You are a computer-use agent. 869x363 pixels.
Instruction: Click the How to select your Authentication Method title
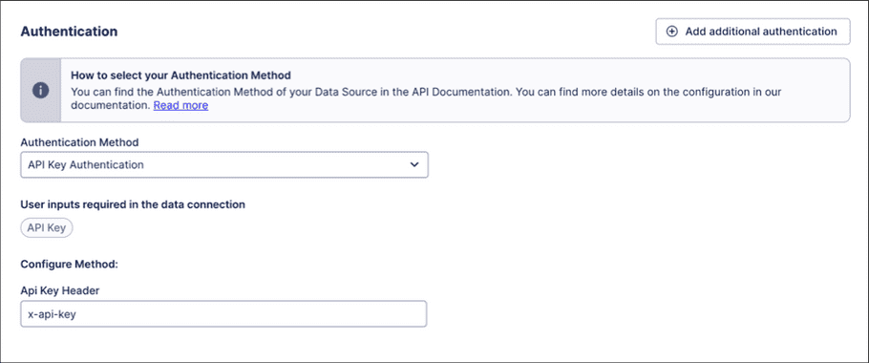coord(180,75)
